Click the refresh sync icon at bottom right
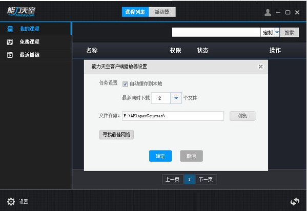The width and height of the screenshot is (307, 211). 295,201
